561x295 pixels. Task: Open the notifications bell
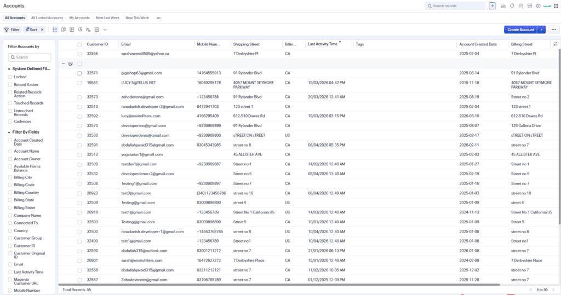[x=512, y=6]
